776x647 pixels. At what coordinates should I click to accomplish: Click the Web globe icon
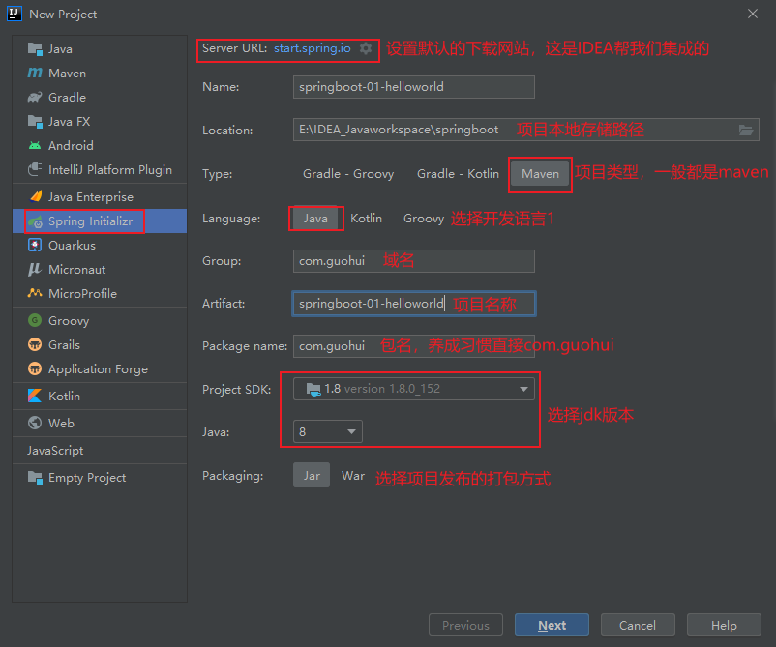[35, 423]
